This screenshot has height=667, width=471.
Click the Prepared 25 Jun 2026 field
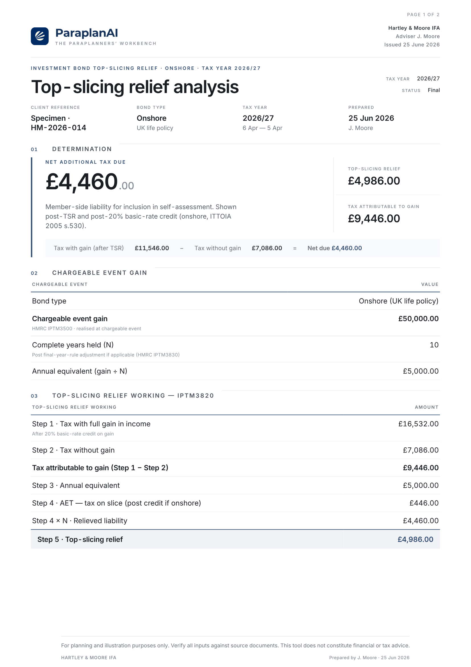tap(371, 118)
